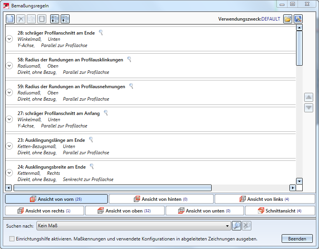Click 'Y-Achse' text in rule 27
The image size is (319, 249).
(26, 126)
